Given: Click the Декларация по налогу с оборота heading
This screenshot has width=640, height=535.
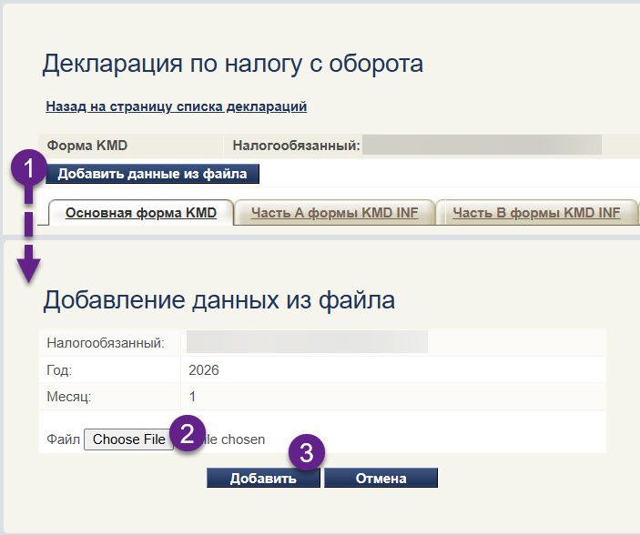Looking at the screenshot, I should [x=232, y=64].
